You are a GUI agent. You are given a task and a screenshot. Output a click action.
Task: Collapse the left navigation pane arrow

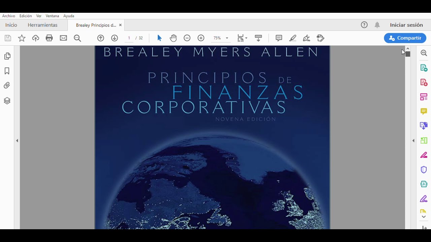(17, 140)
